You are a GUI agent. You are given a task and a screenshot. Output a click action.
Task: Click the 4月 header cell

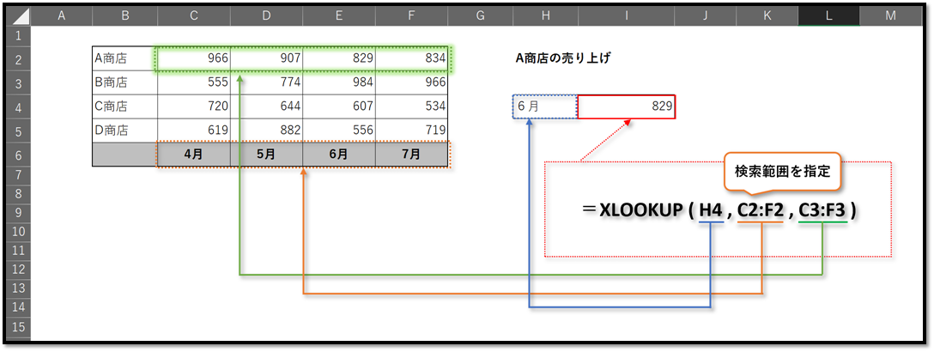[x=194, y=155]
